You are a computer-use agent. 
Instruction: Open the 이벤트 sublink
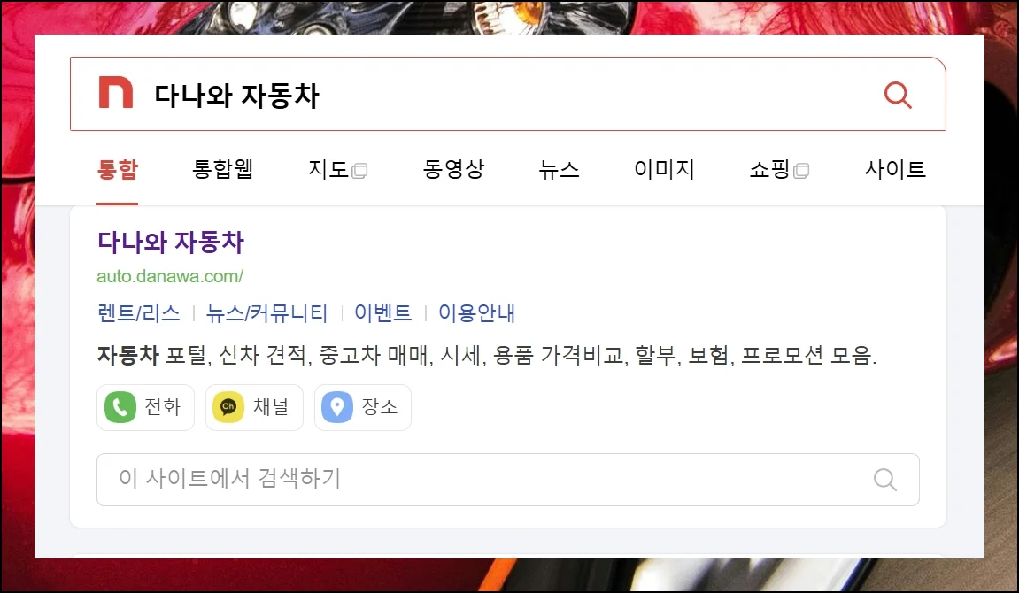(382, 313)
